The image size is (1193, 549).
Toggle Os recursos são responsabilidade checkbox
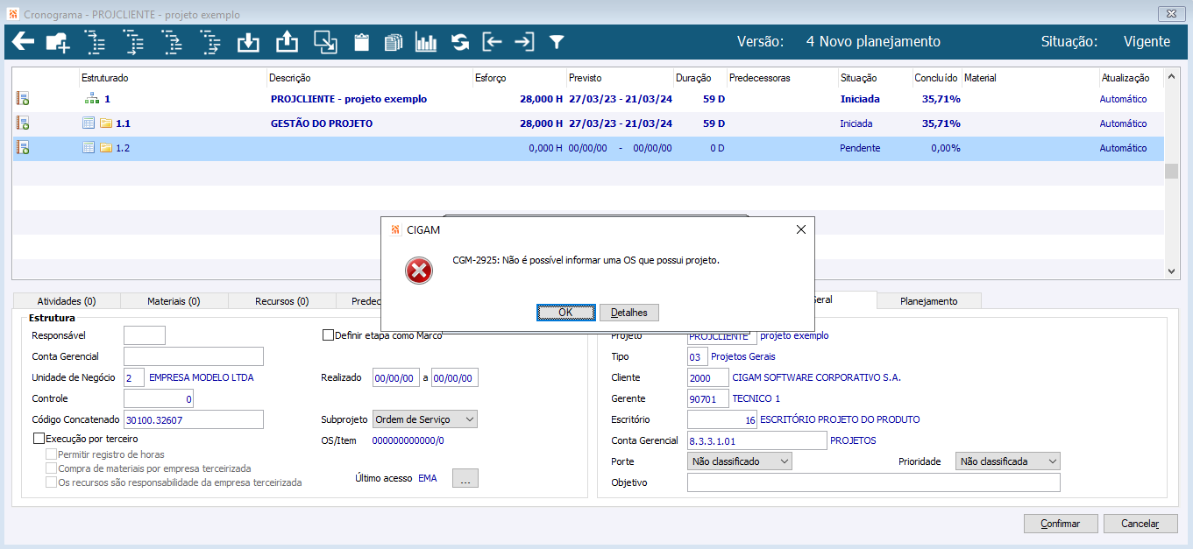point(51,482)
